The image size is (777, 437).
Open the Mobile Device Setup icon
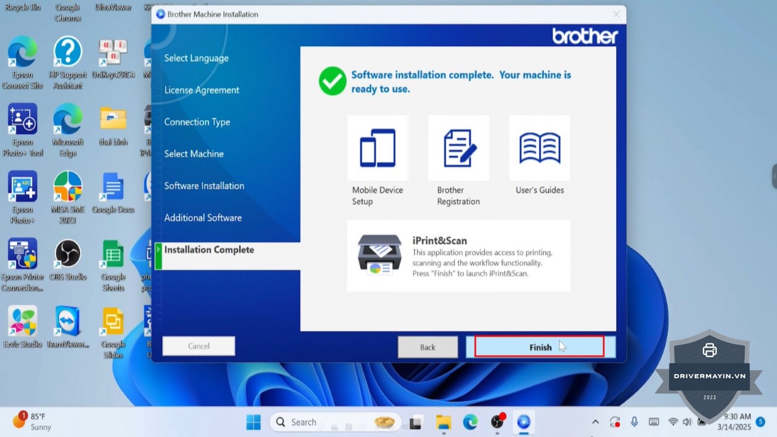click(377, 148)
